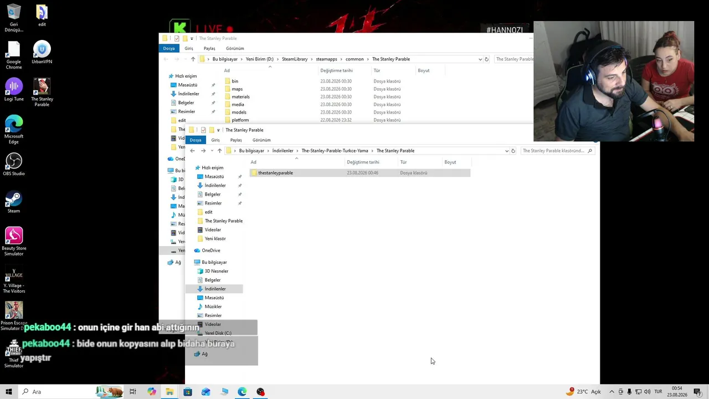
Task: Select OneDrive in front Explorer sidebar
Action: coord(210,250)
